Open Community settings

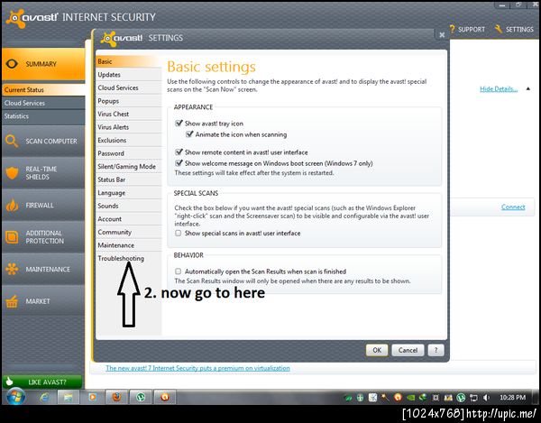tap(128, 232)
